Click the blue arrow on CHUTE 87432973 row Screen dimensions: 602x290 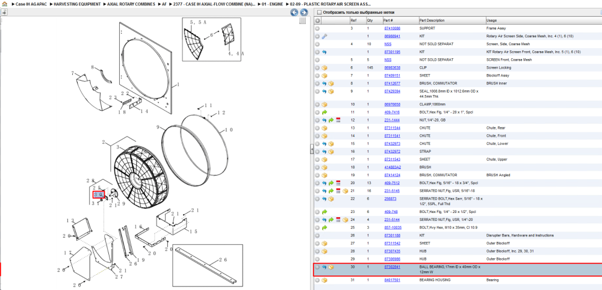324,144
